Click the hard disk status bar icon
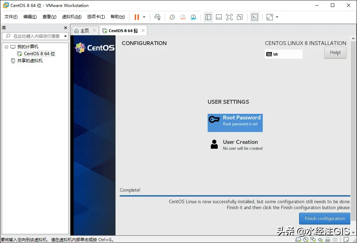This screenshot has height=243, width=357. (298, 240)
